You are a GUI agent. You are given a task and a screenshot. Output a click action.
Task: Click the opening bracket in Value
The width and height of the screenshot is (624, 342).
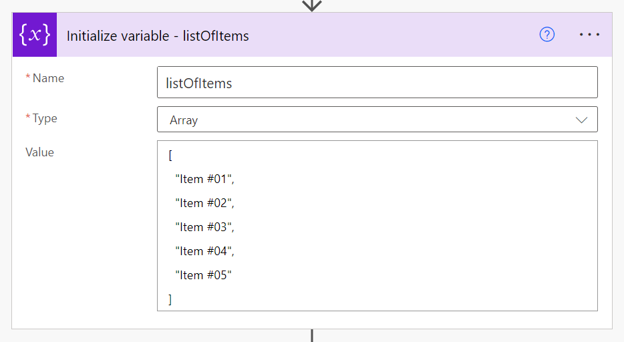point(170,155)
